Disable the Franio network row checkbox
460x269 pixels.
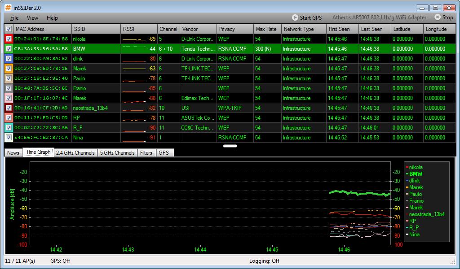[9, 88]
